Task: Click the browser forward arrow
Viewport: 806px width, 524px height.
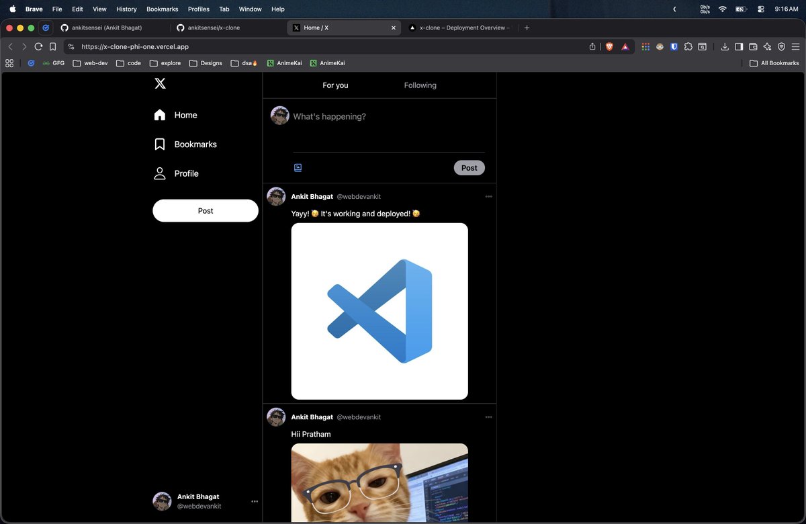Action: click(x=24, y=47)
